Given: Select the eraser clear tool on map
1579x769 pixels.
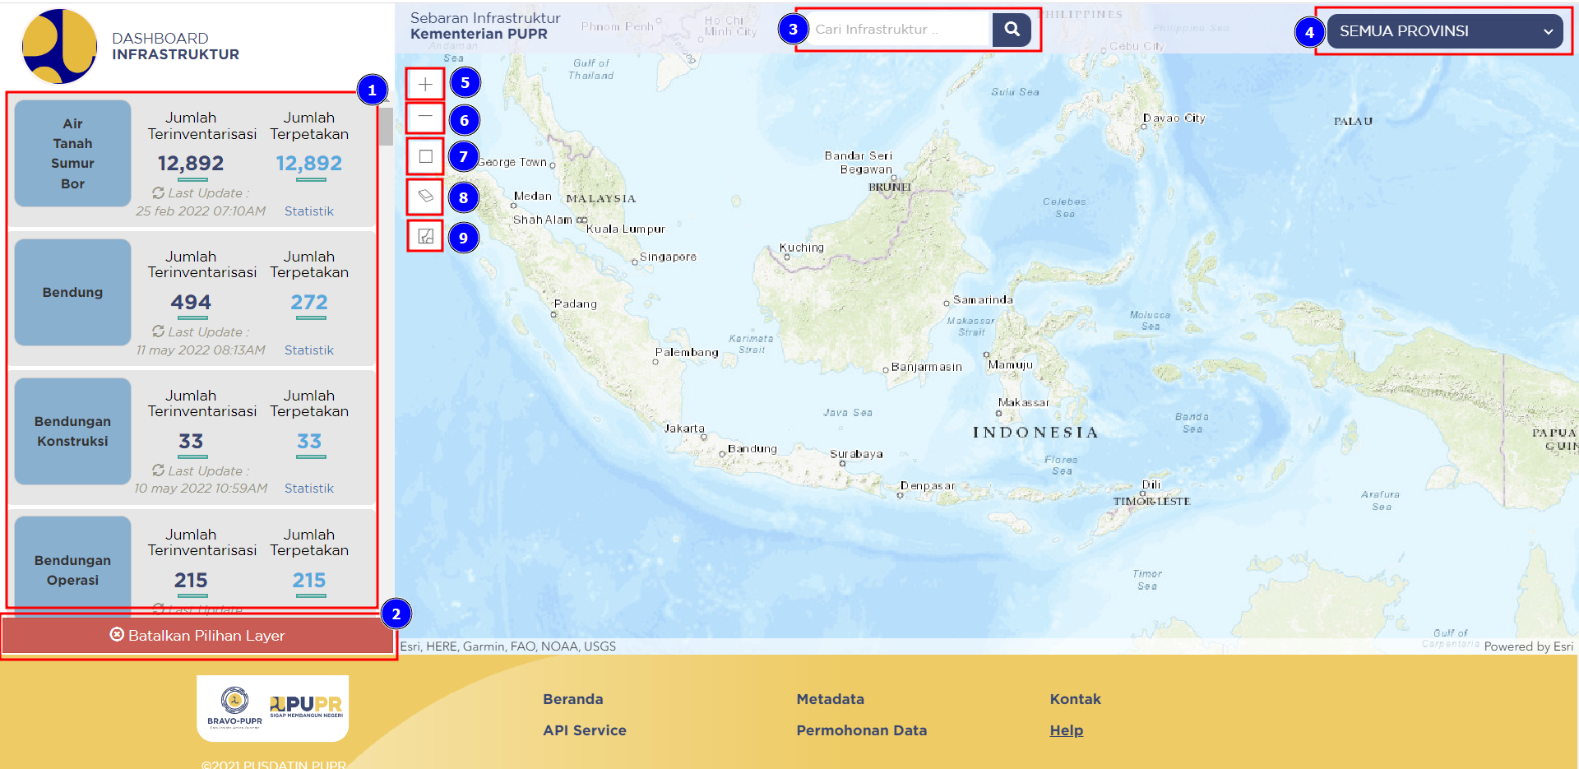Looking at the screenshot, I should pos(425,196).
